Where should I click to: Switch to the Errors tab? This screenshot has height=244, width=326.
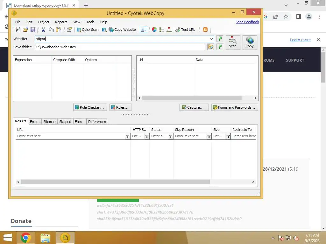(x=34, y=122)
